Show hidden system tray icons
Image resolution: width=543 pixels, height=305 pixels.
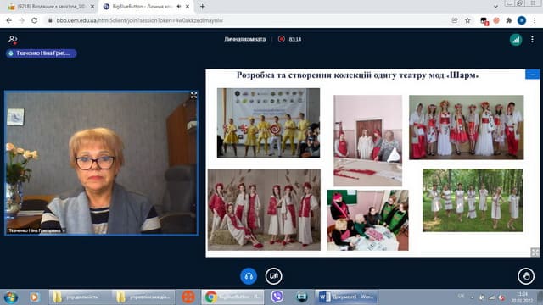[x=472, y=297]
